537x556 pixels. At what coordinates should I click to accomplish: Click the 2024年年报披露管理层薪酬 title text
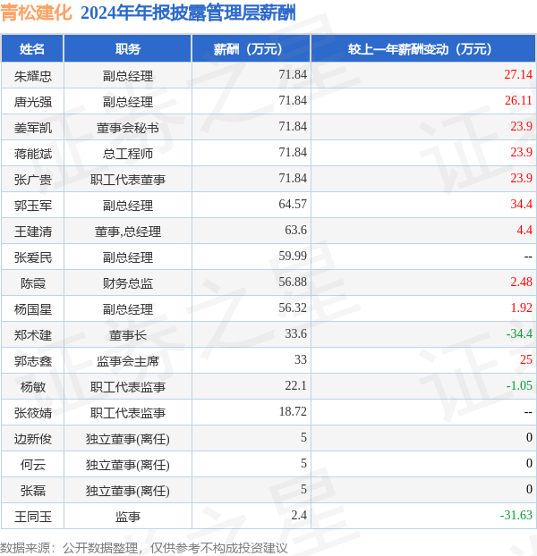tap(188, 13)
